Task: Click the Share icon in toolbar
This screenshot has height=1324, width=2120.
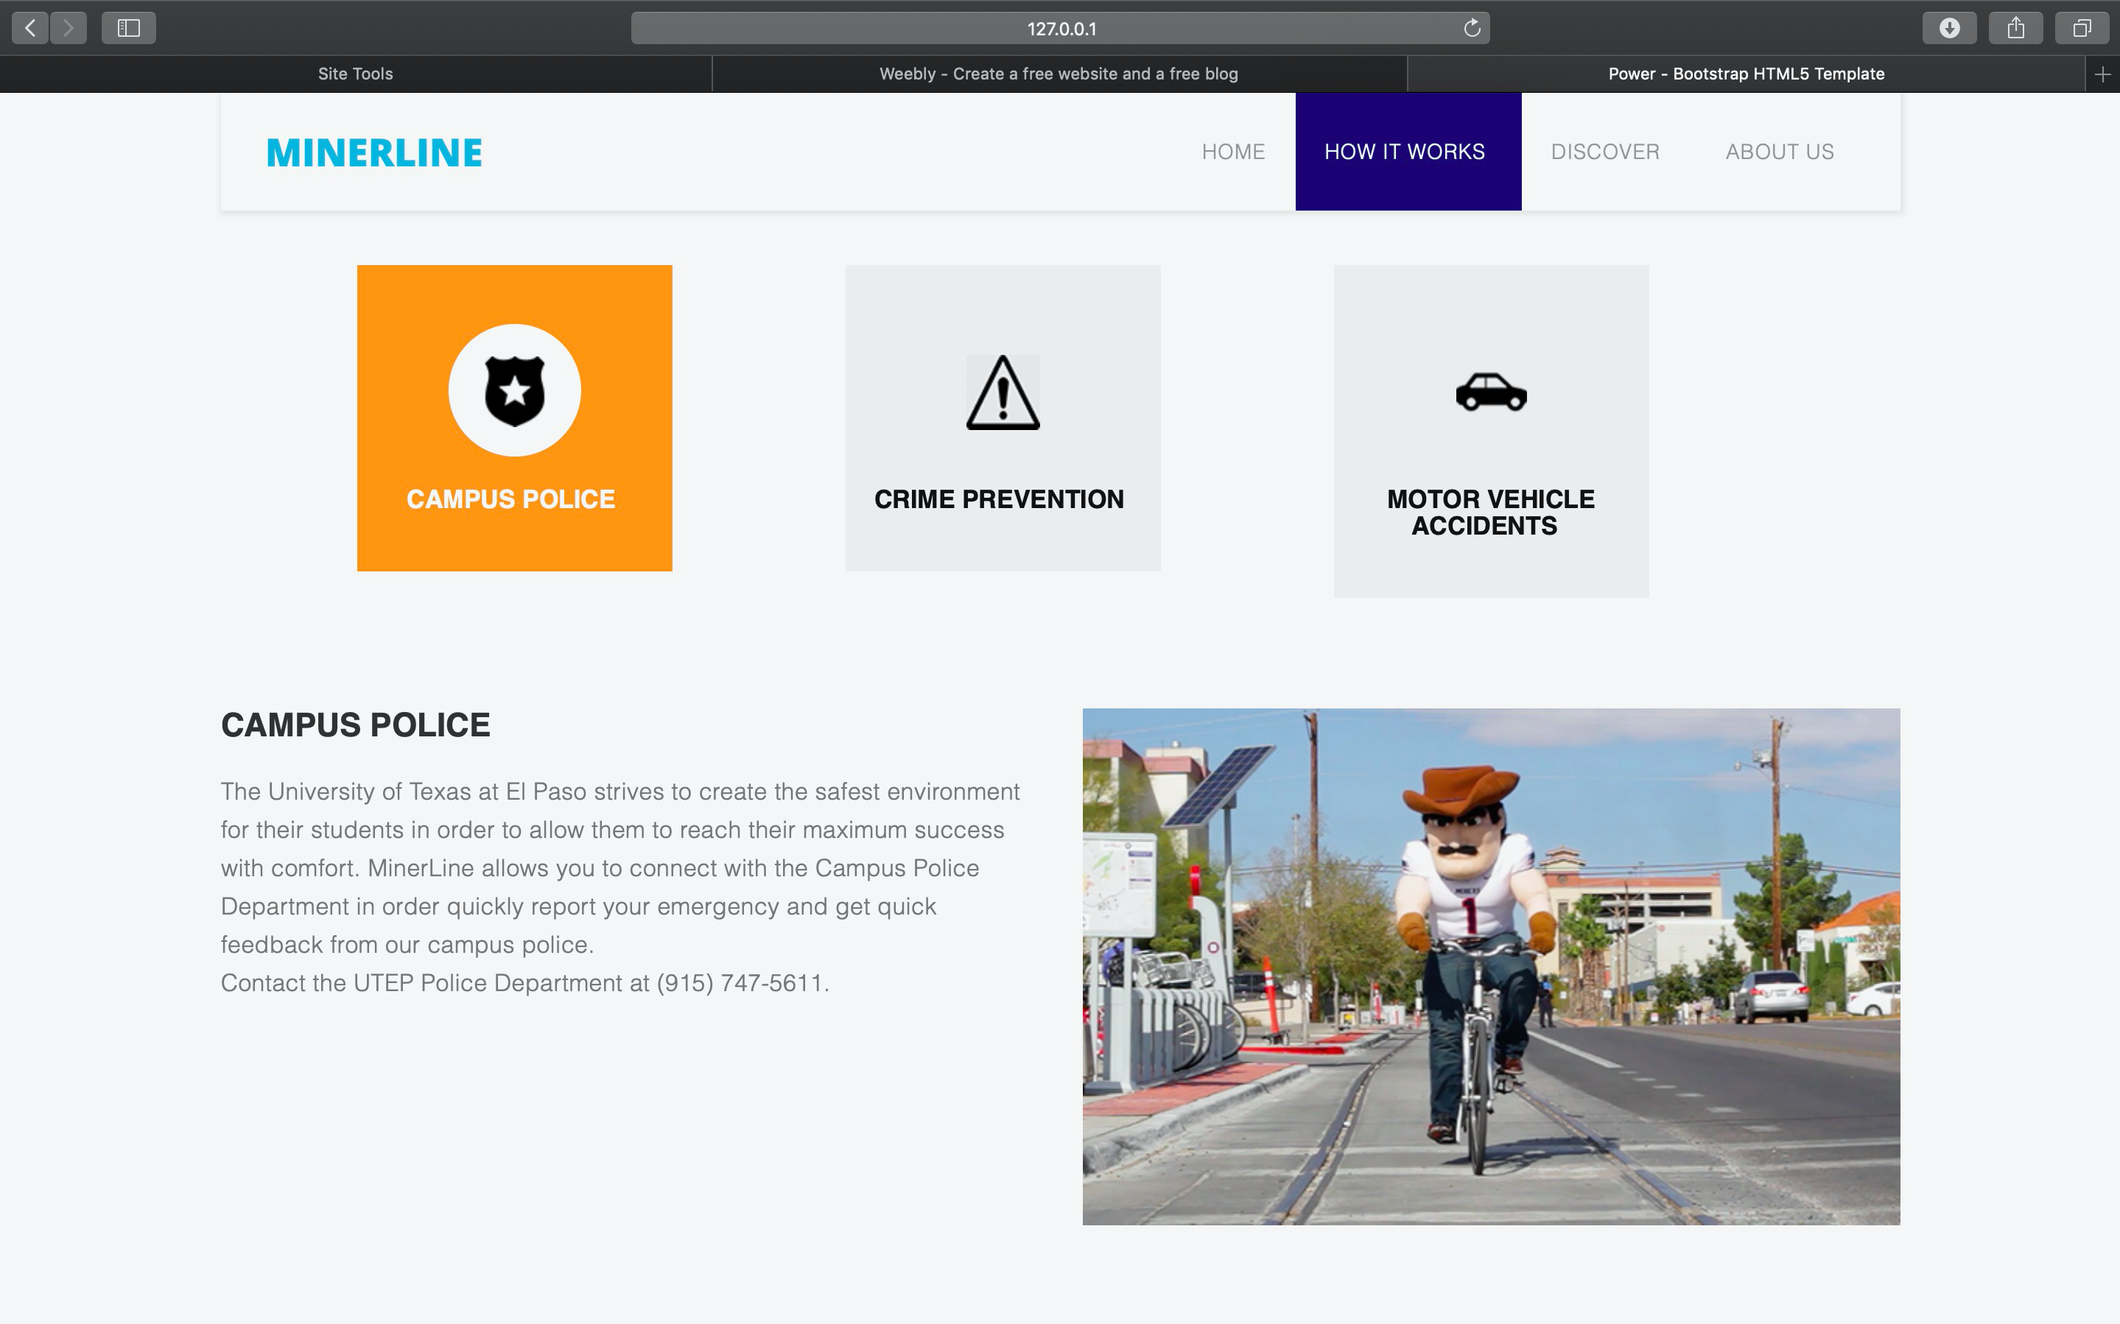Action: [x=2015, y=28]
